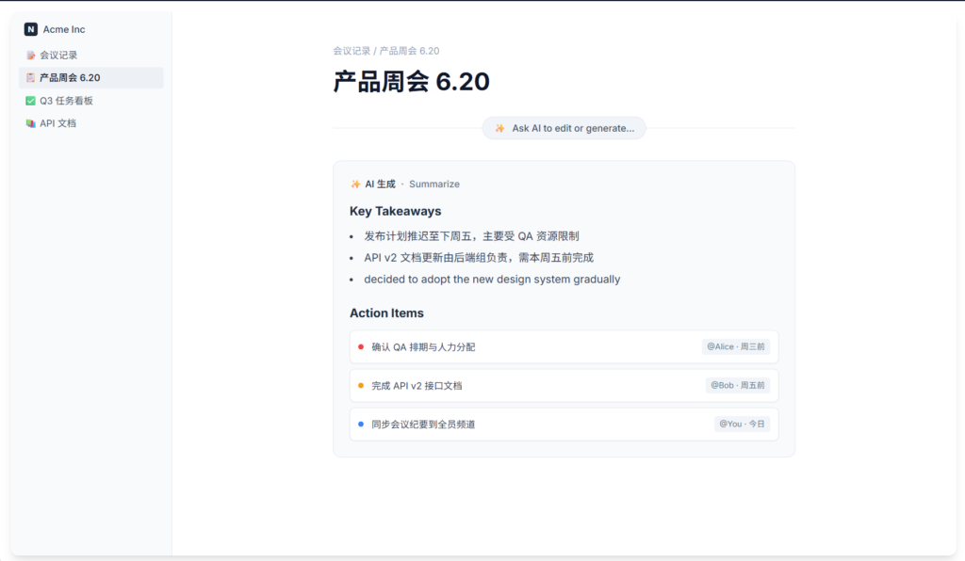Screen dimensions: 965x561
Task: Open 会议记录 in the sidebar
Action: click(x=91, y=56)
